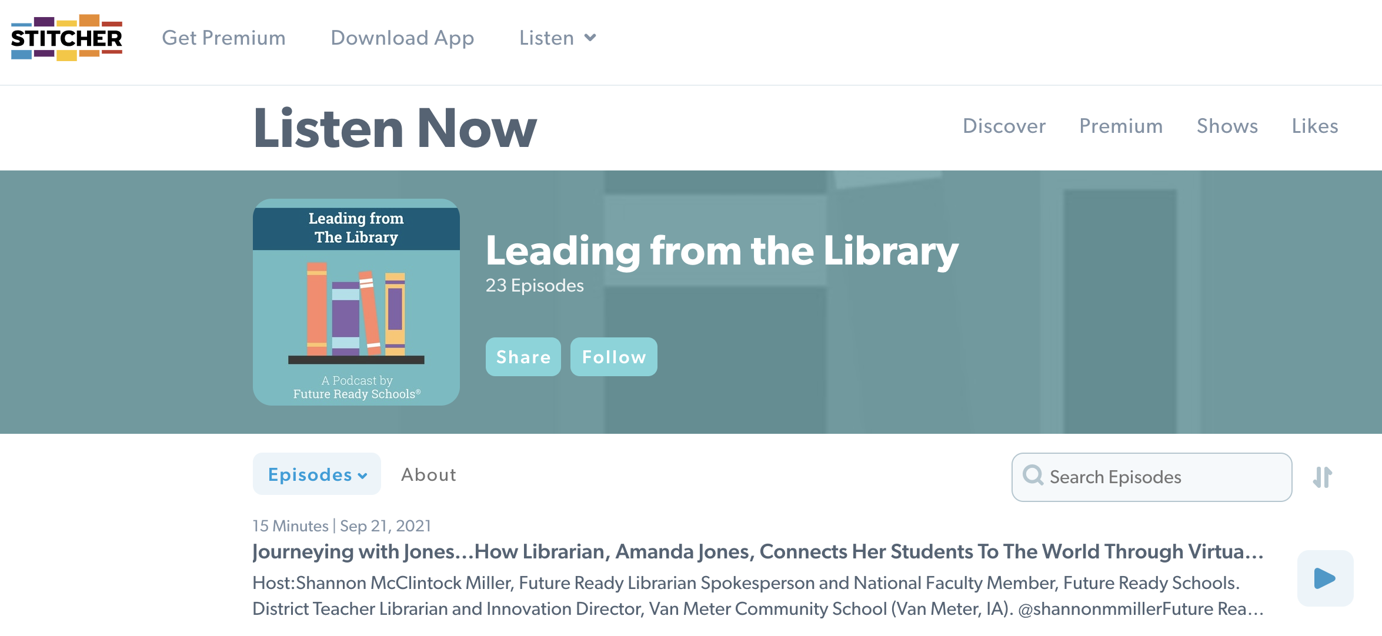Click the podcast cover artwork

tap(356, 302)
